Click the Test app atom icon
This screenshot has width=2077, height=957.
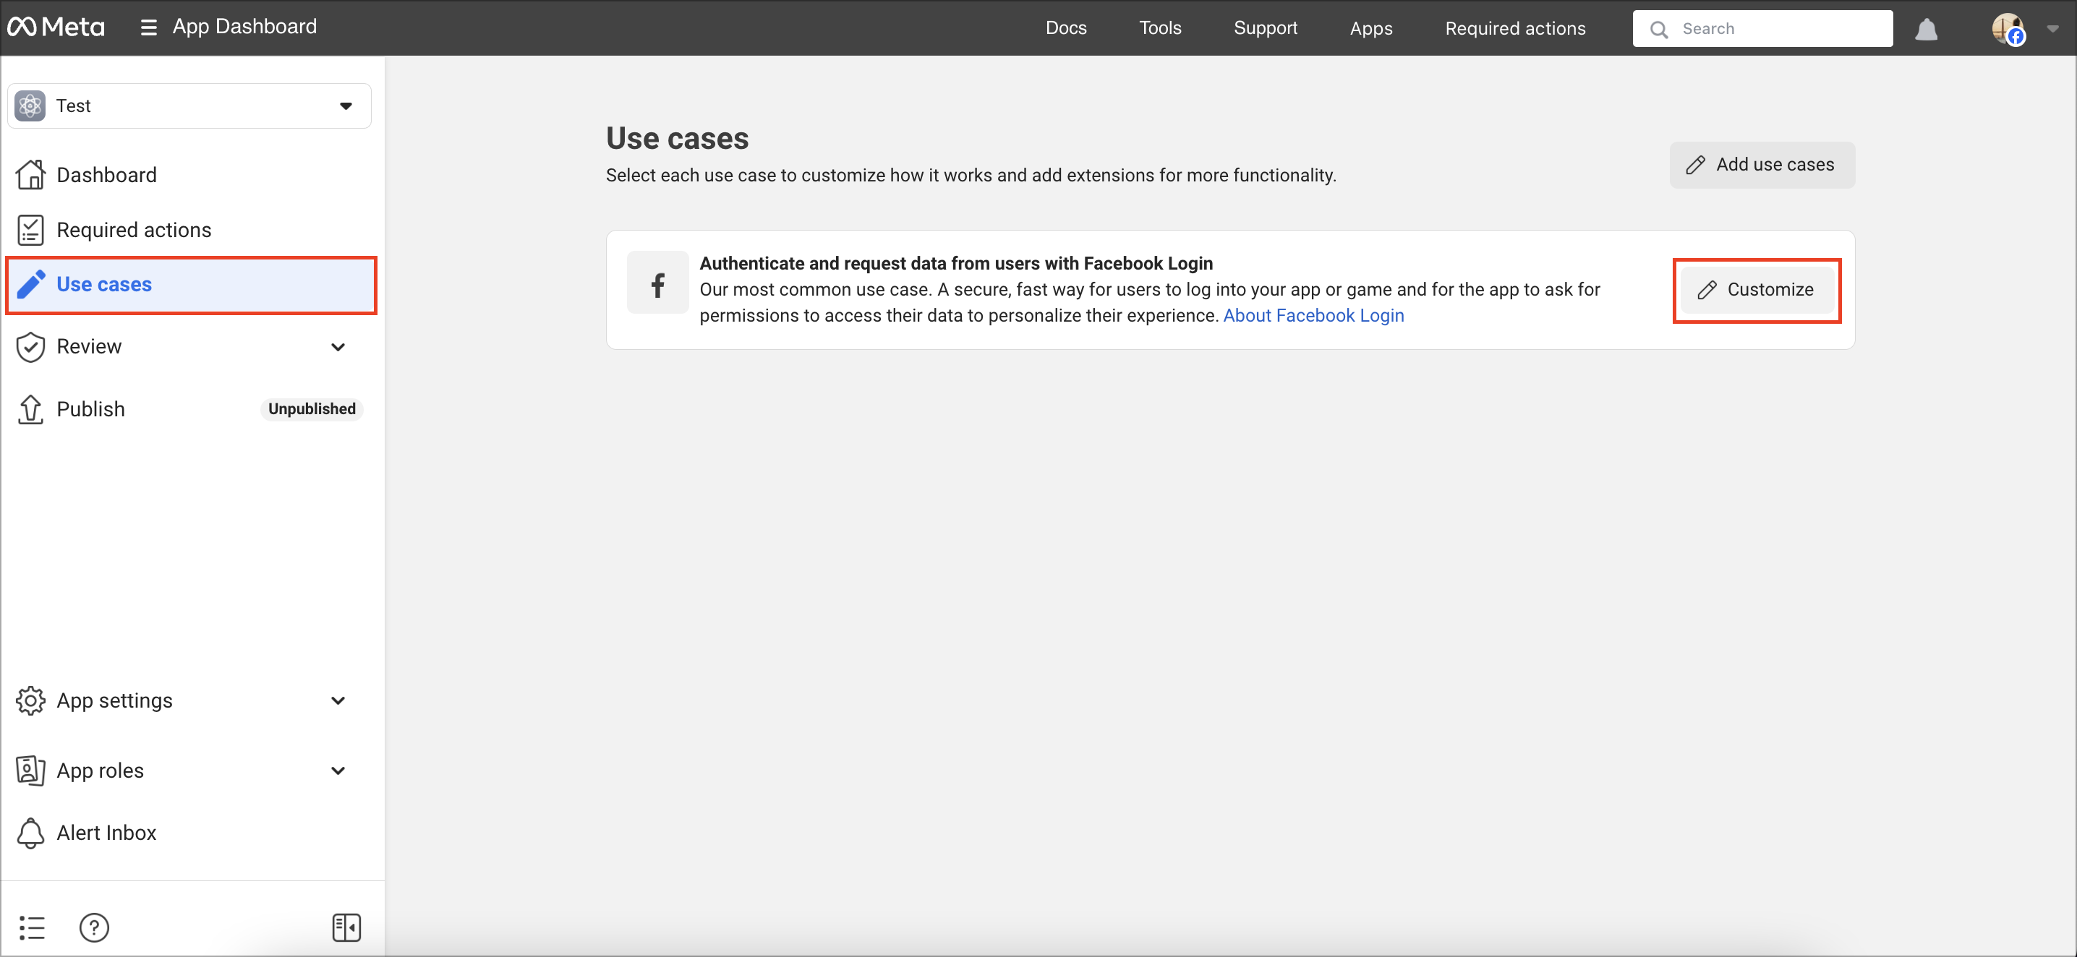click(30, 106)
